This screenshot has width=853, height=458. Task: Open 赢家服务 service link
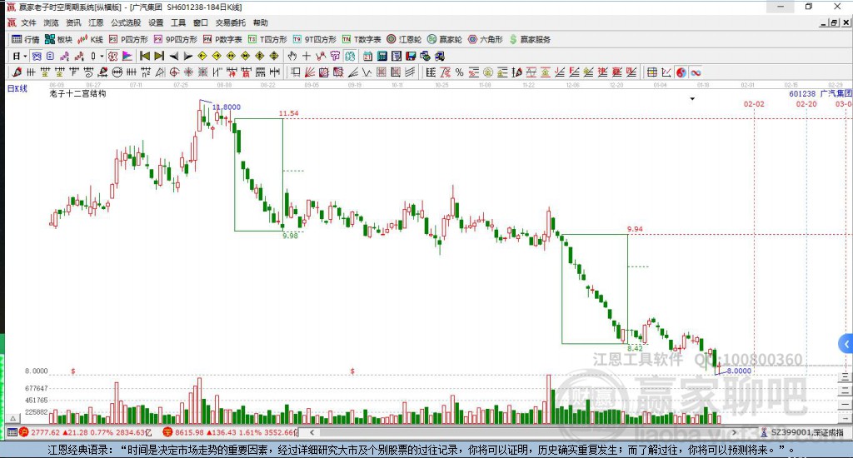[x=530, y=39]
